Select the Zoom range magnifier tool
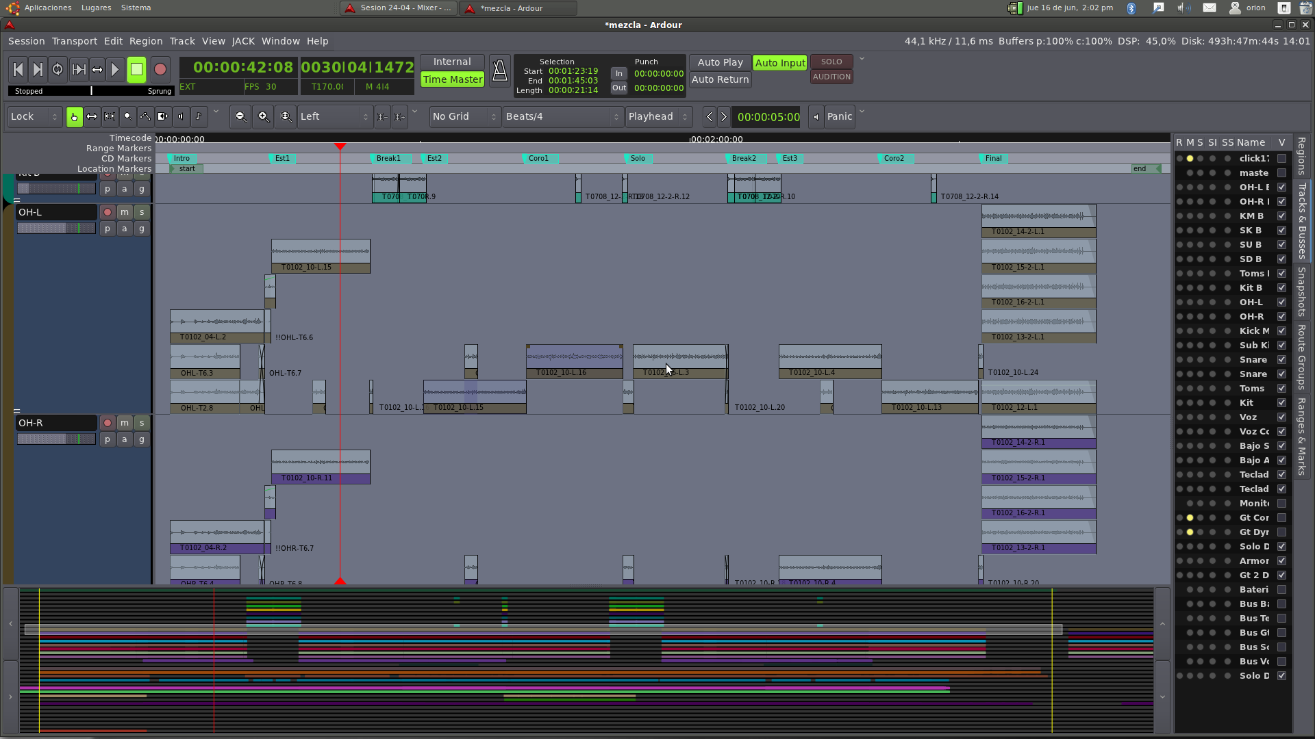1315x739 pixels. 127,117
